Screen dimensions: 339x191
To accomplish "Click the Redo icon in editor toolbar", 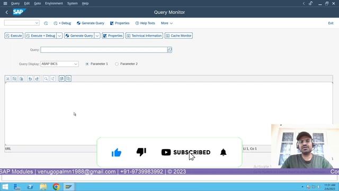I will point(37,79).
